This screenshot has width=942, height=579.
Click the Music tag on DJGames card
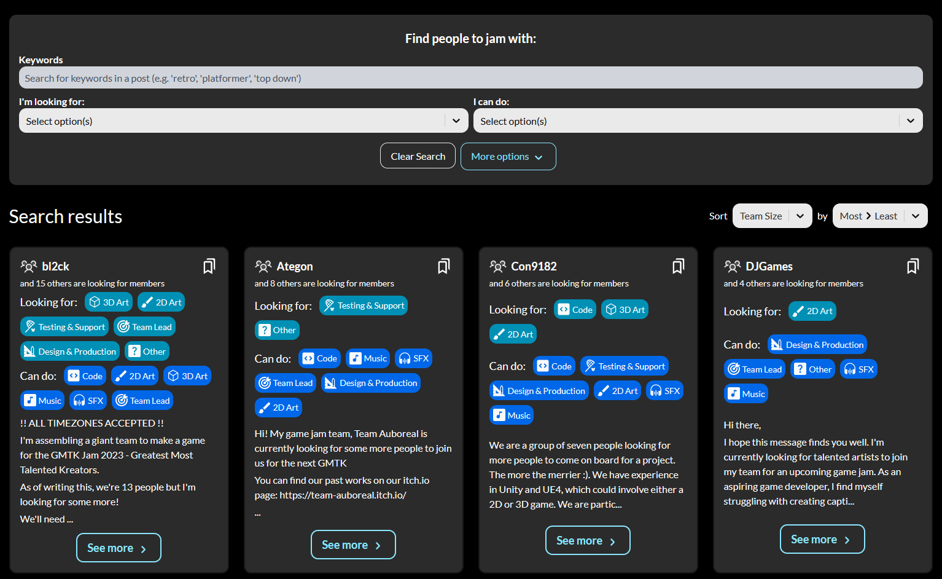coord(746,394)
